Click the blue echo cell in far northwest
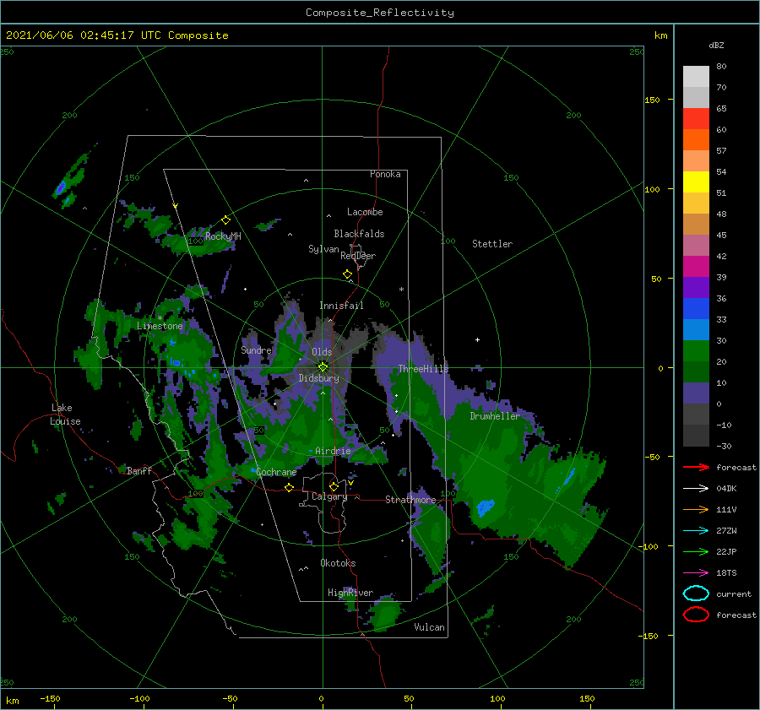The width and height of the screenshot is (760, 710). pos(61,187)
